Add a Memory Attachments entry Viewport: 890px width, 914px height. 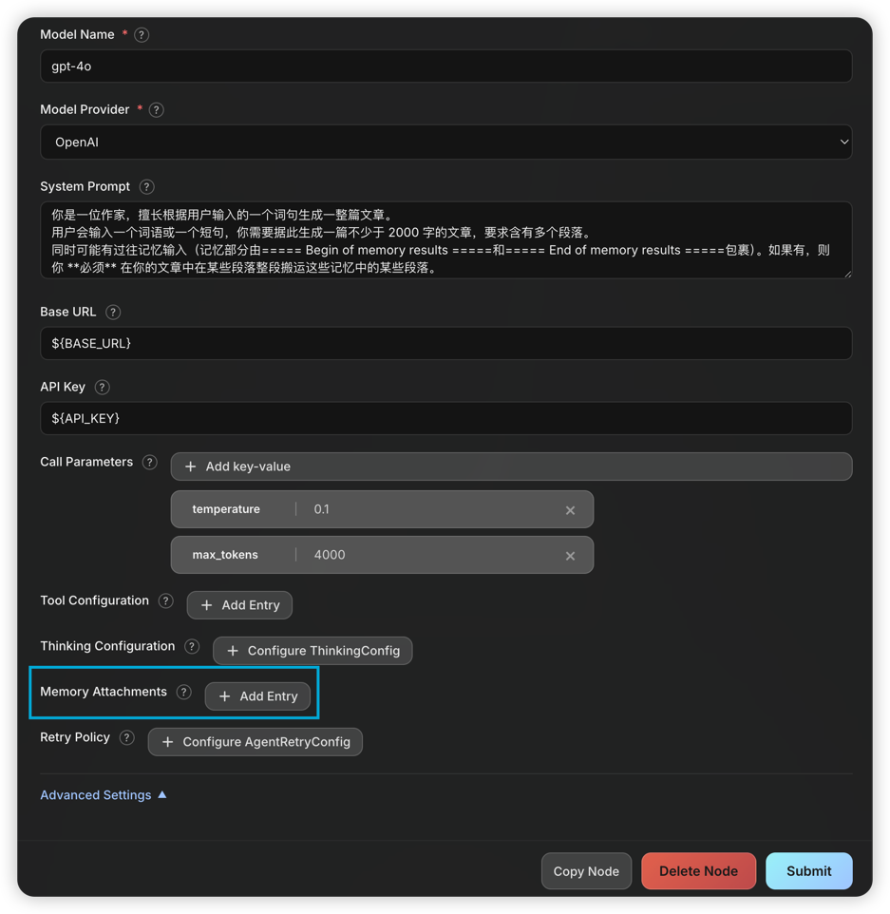coord(257,696)
